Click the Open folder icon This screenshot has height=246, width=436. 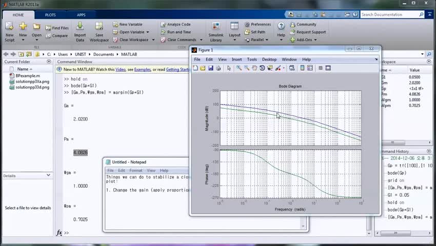point(36,27)
